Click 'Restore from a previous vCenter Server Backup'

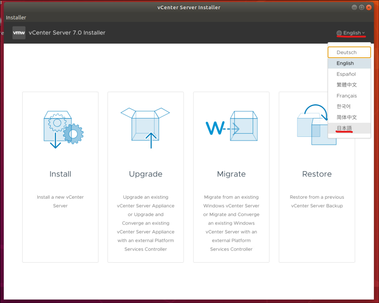(x=317, y=201)
